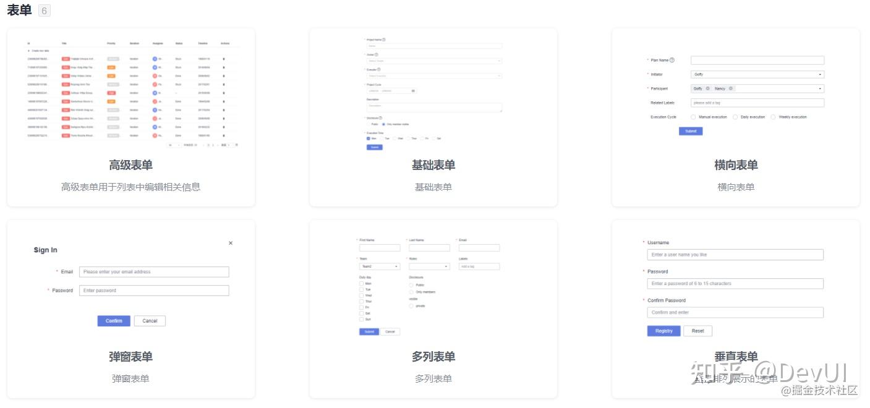Select Only member visible radio in basic form

383,124
